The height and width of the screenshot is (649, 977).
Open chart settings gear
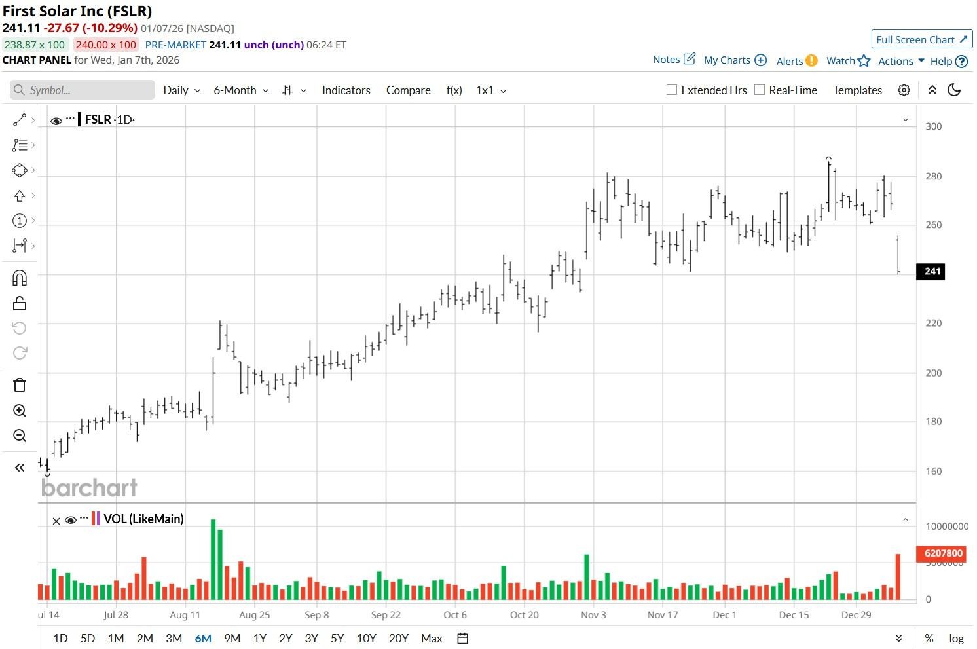pyautogui.click(x=904, y=90)
